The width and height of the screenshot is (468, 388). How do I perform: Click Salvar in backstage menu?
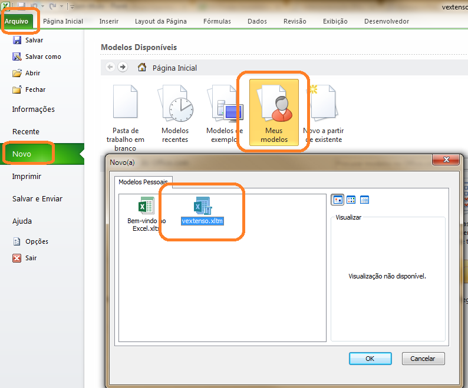pyautogui.click(x=34, y=40)
